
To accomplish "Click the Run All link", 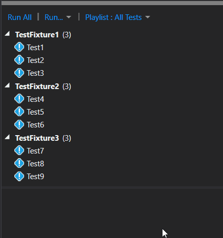I will [x=19, y=17].
